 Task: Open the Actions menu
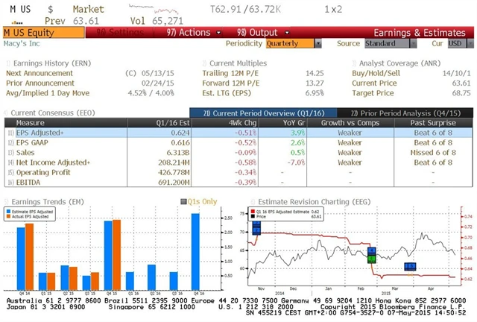(188, 33)
